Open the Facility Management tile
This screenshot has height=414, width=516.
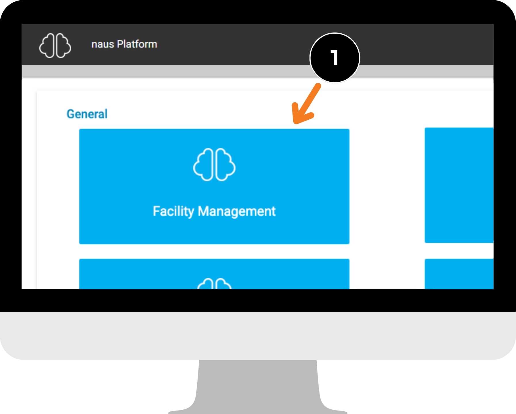[x=214, y=186]
